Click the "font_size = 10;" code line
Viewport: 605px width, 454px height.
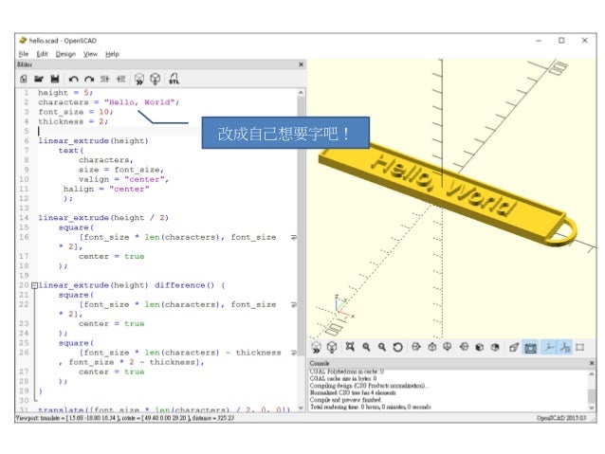[x=75, y=112]
